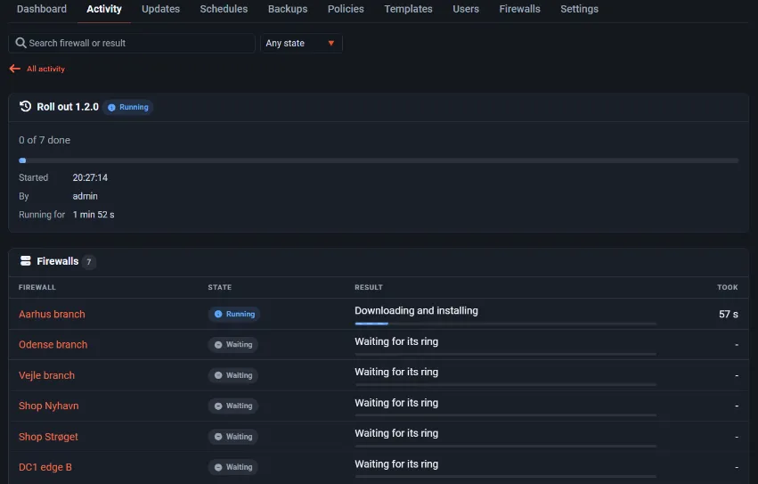Select the Activity tab
Image resolution: width=758 pixels, height=484 pixels.
tap(104, 9)
